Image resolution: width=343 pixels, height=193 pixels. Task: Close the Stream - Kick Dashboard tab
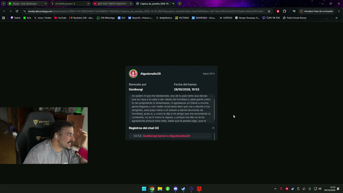tap(46, 4)
